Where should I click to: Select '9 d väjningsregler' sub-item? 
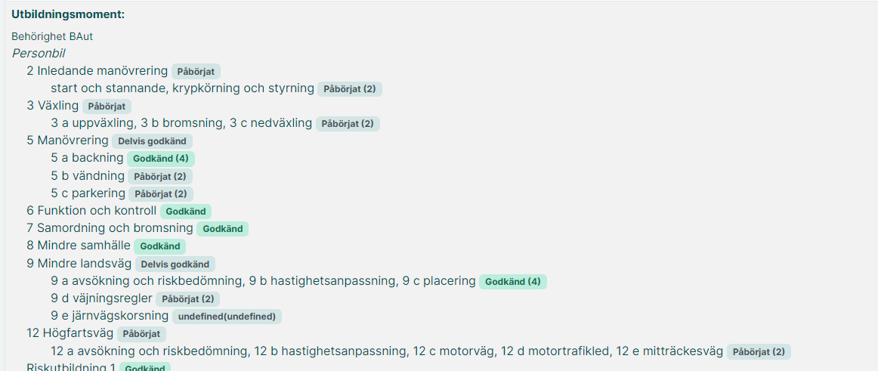coord(102,298)
